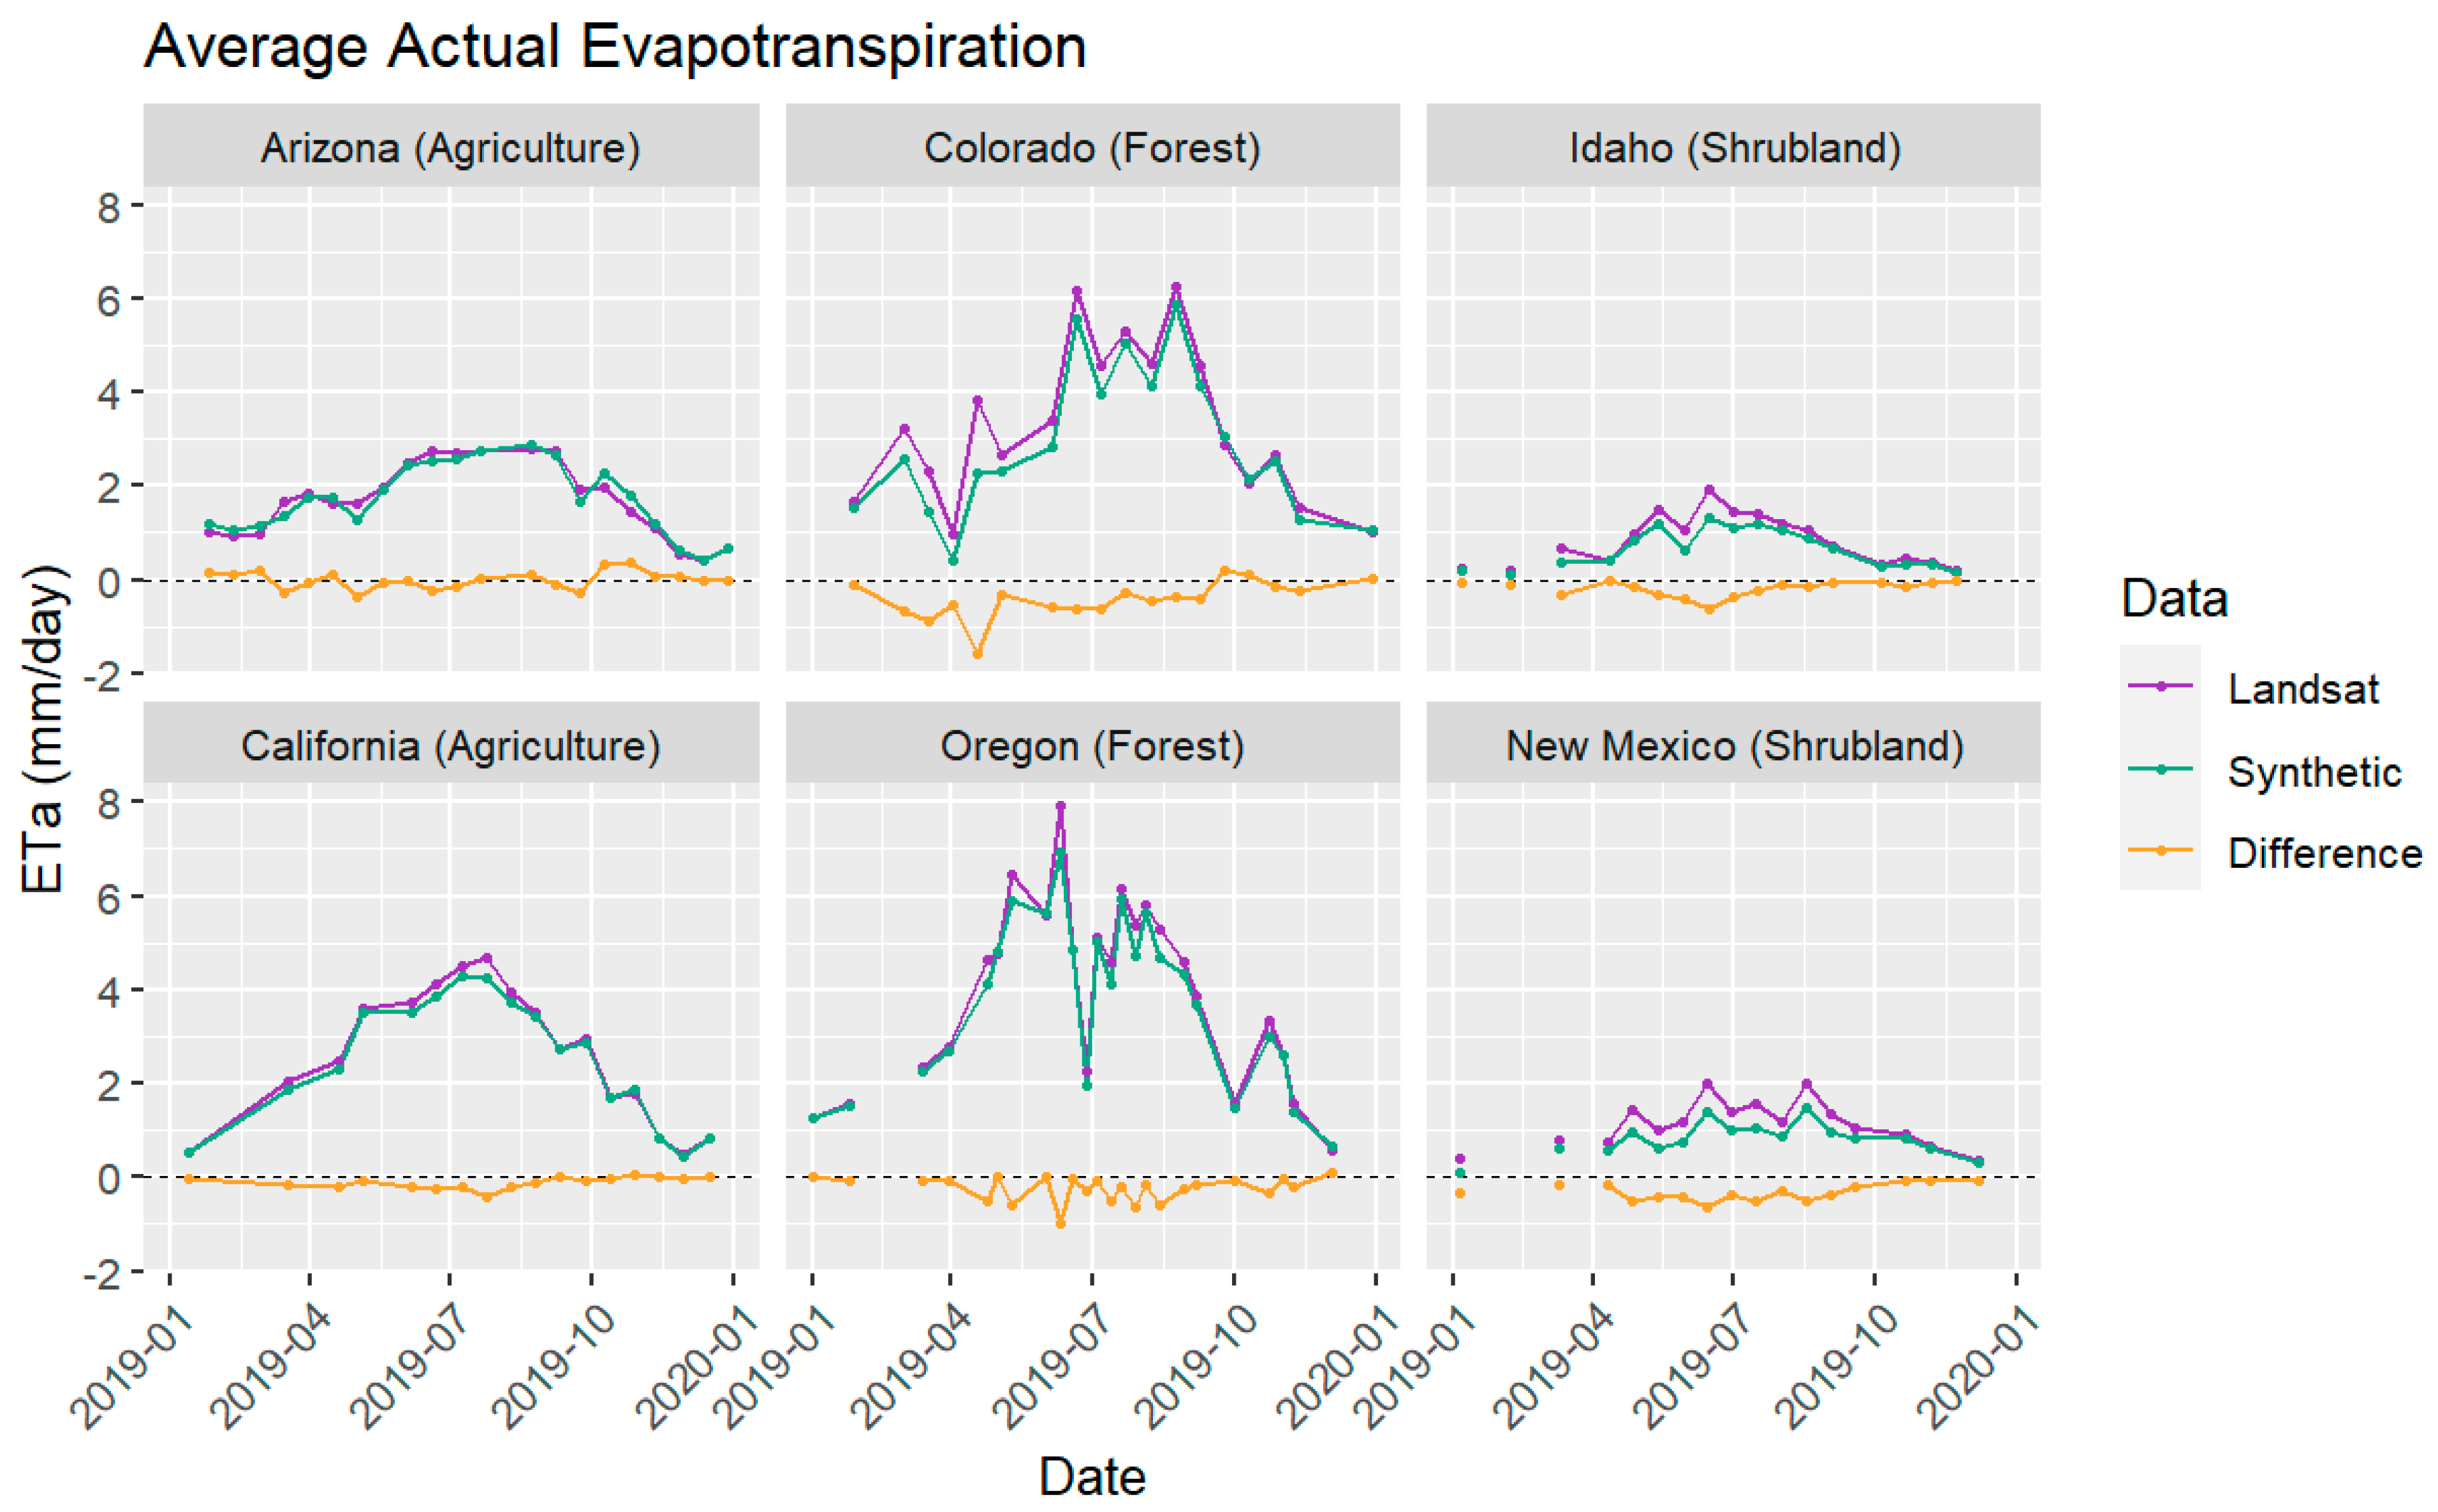Click the Data legend title

point(2174,599)
